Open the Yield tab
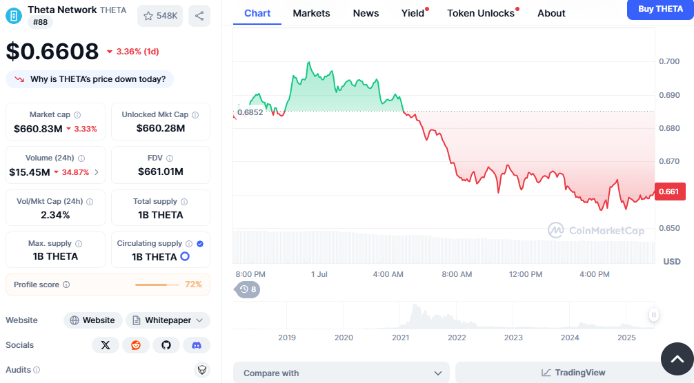The height and width of the screenshot is (383, 694). [x=413, y=13]
